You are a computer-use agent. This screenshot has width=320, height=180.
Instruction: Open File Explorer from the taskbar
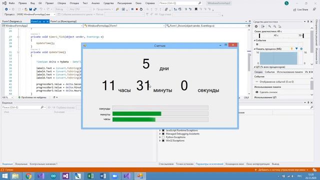[x=15, y=176]
